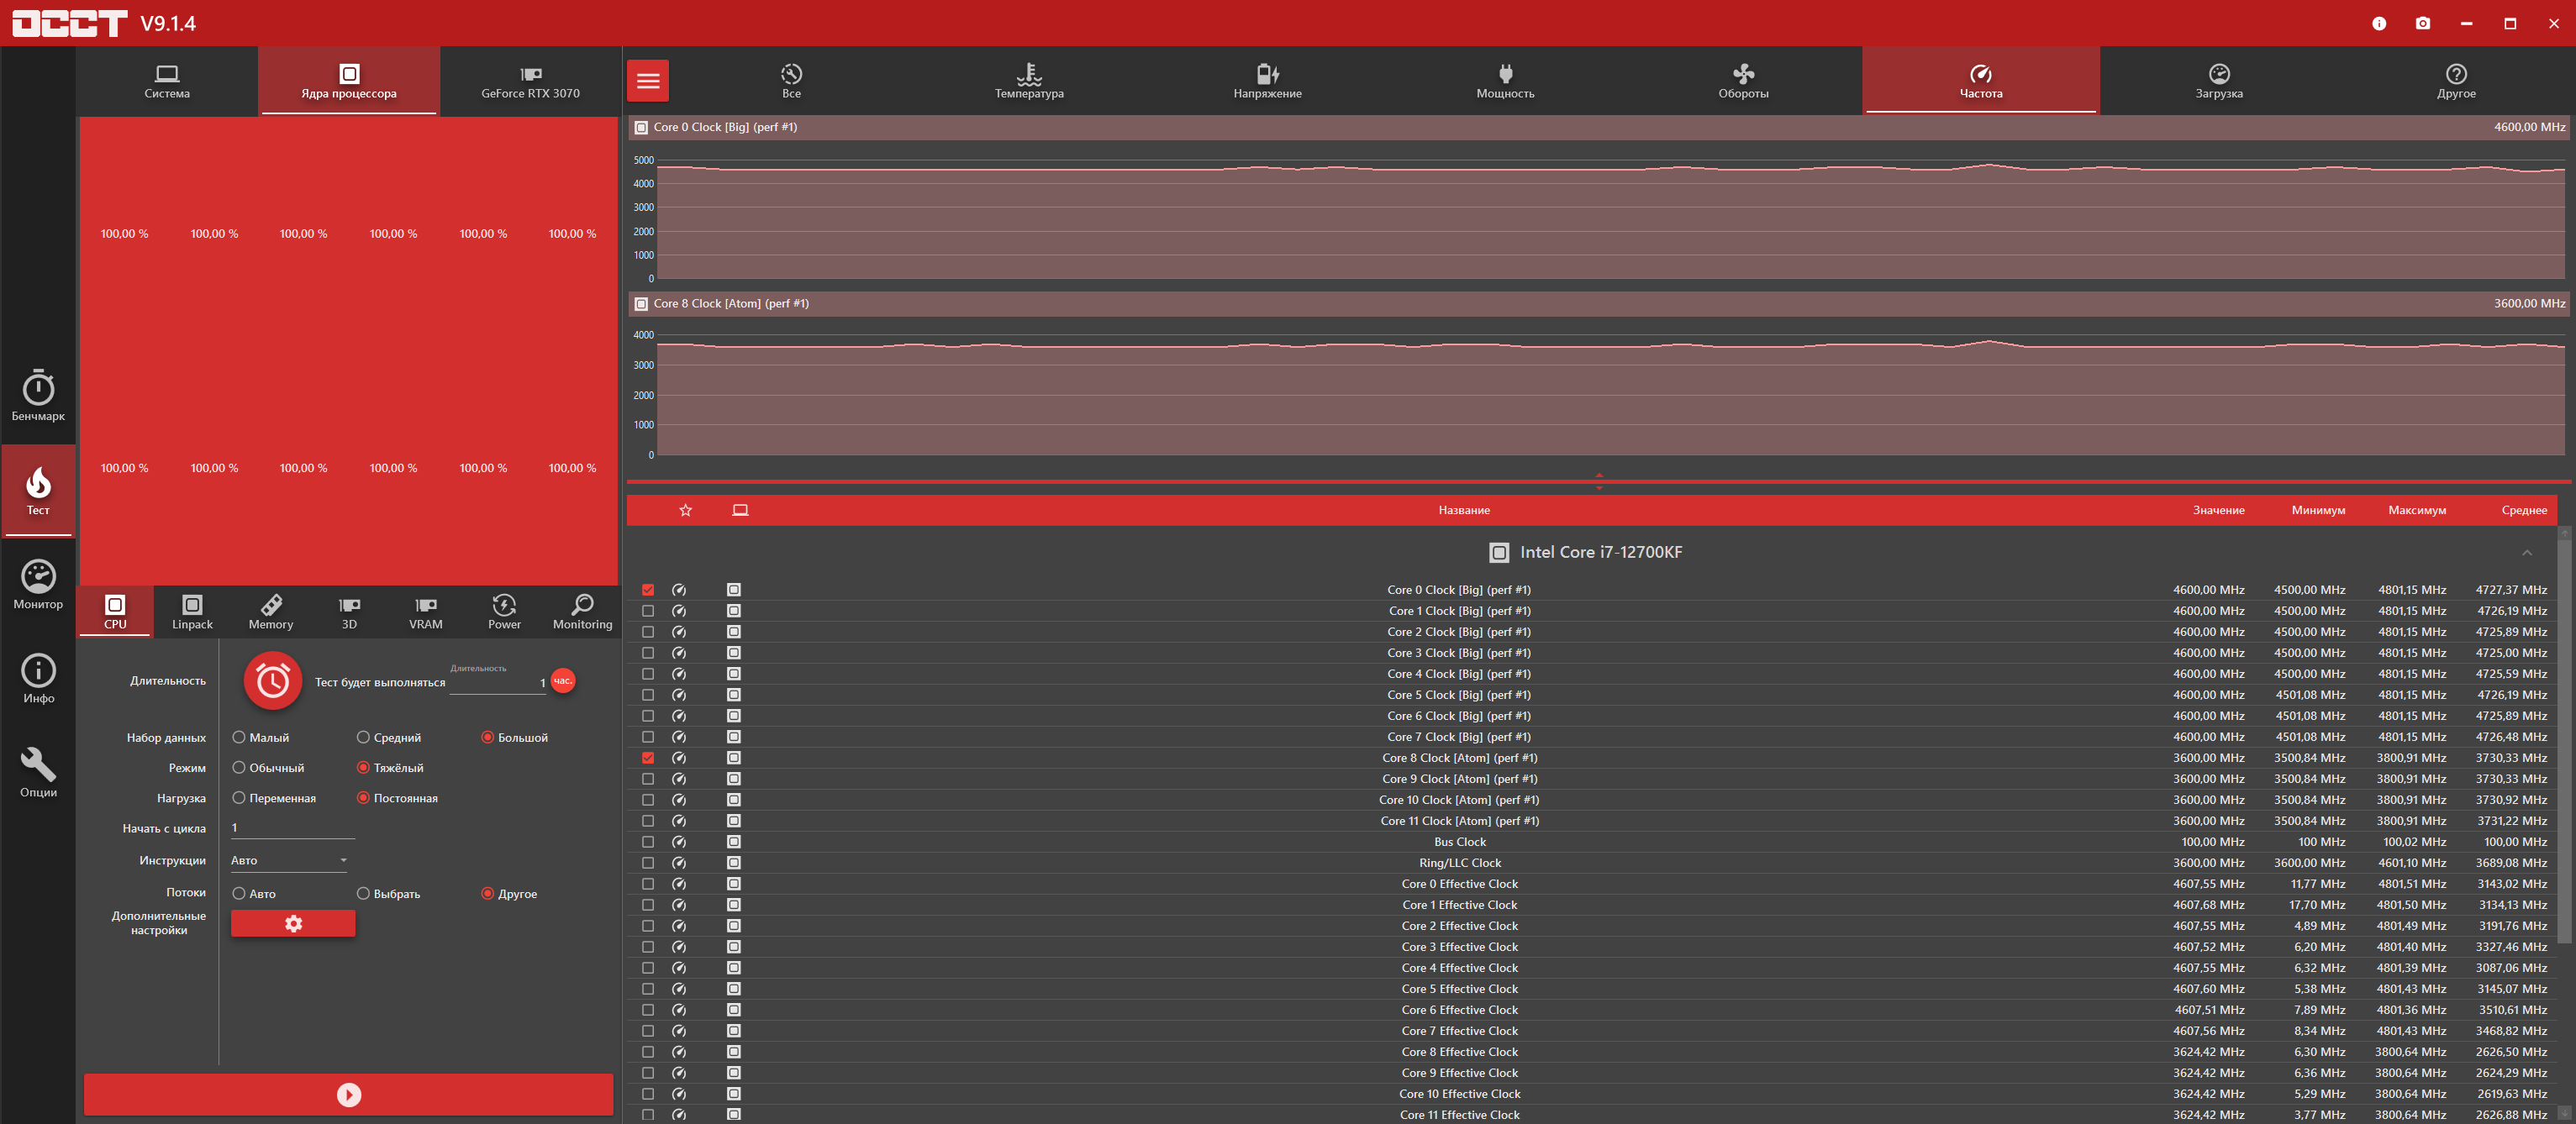Open the Бенчмарк sidebar section
2576x1124 pixels.
pos(38,396)
